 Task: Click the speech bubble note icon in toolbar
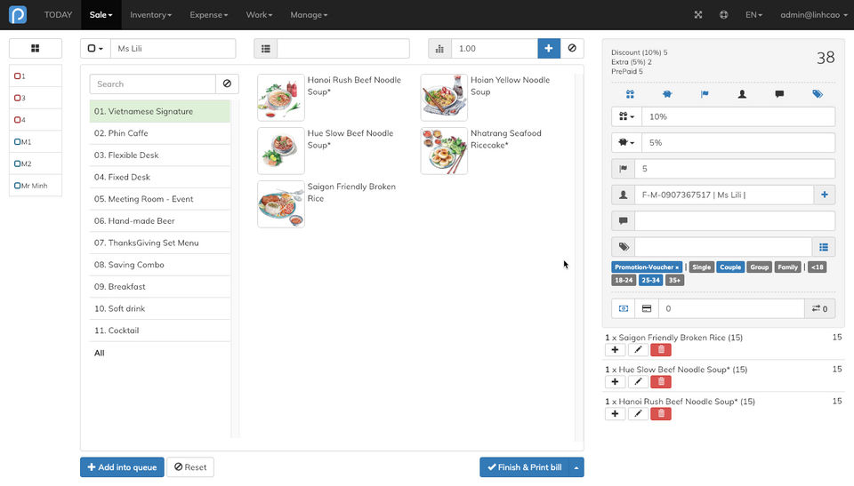tap(779, 93)
